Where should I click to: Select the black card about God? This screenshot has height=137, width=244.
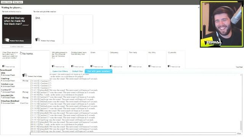pos(17,29)
